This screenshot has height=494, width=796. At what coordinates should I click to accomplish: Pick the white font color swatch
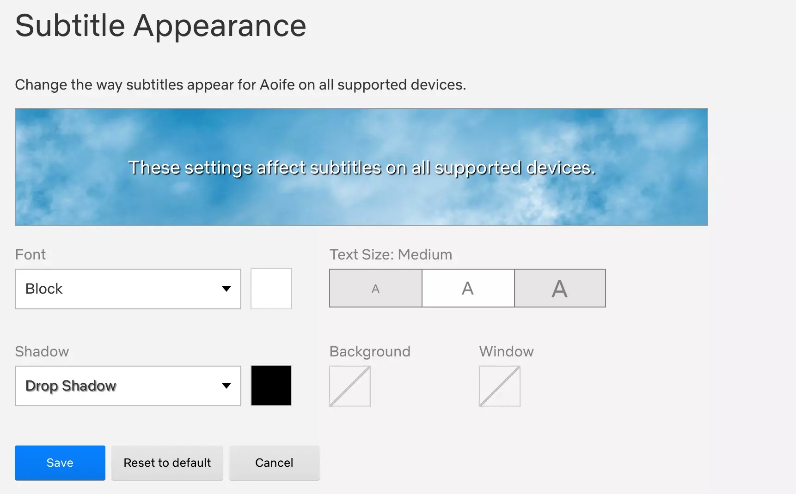pyautogui.click(x=271, y=289)
